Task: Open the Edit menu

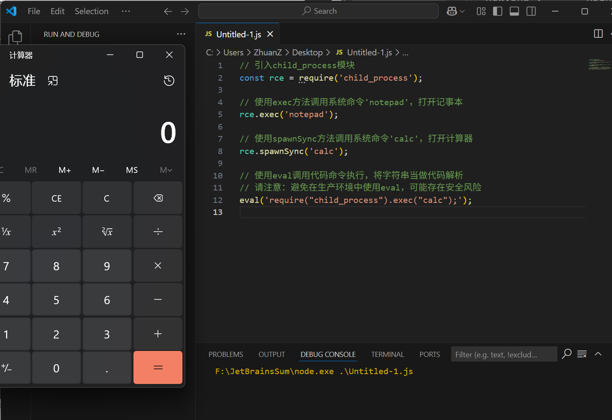Action: (58, 11)
